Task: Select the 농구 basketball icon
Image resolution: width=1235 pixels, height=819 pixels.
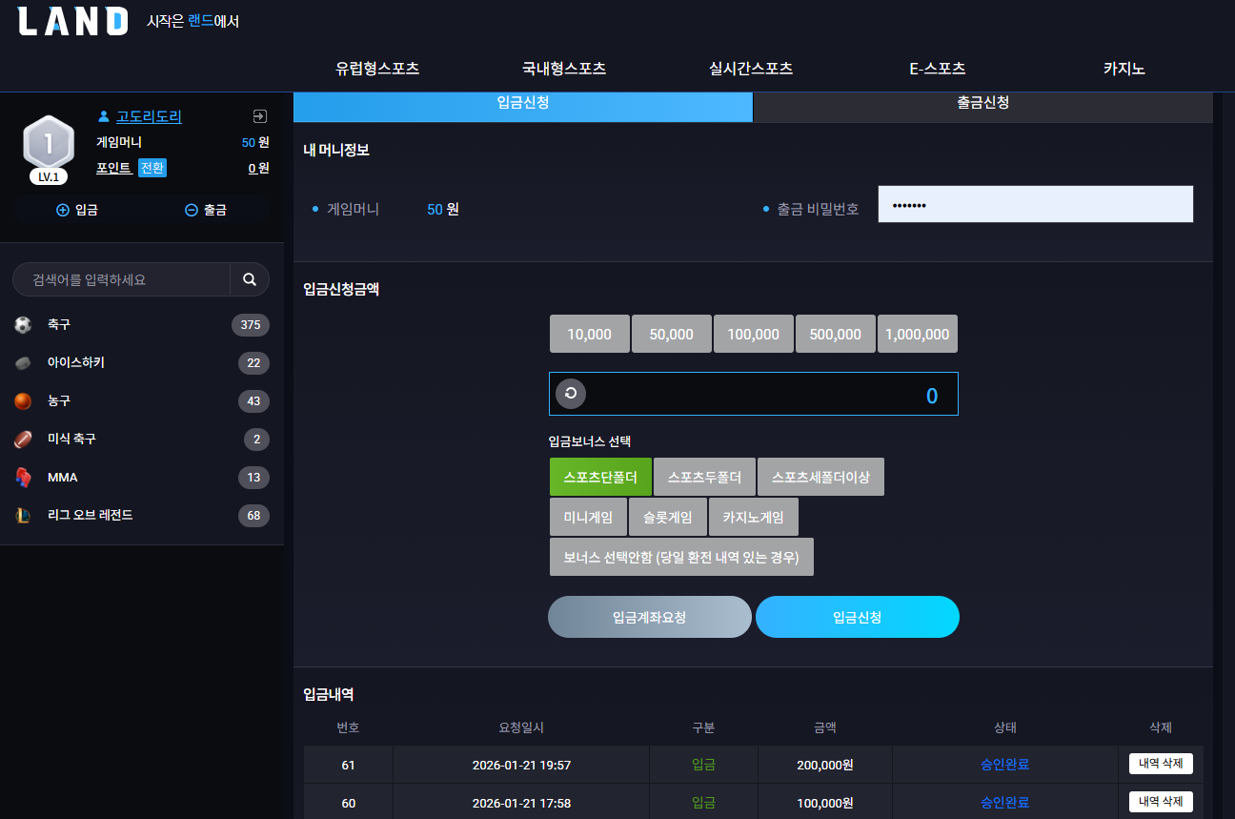Action: pyautogui.click(x=23, y=401)
